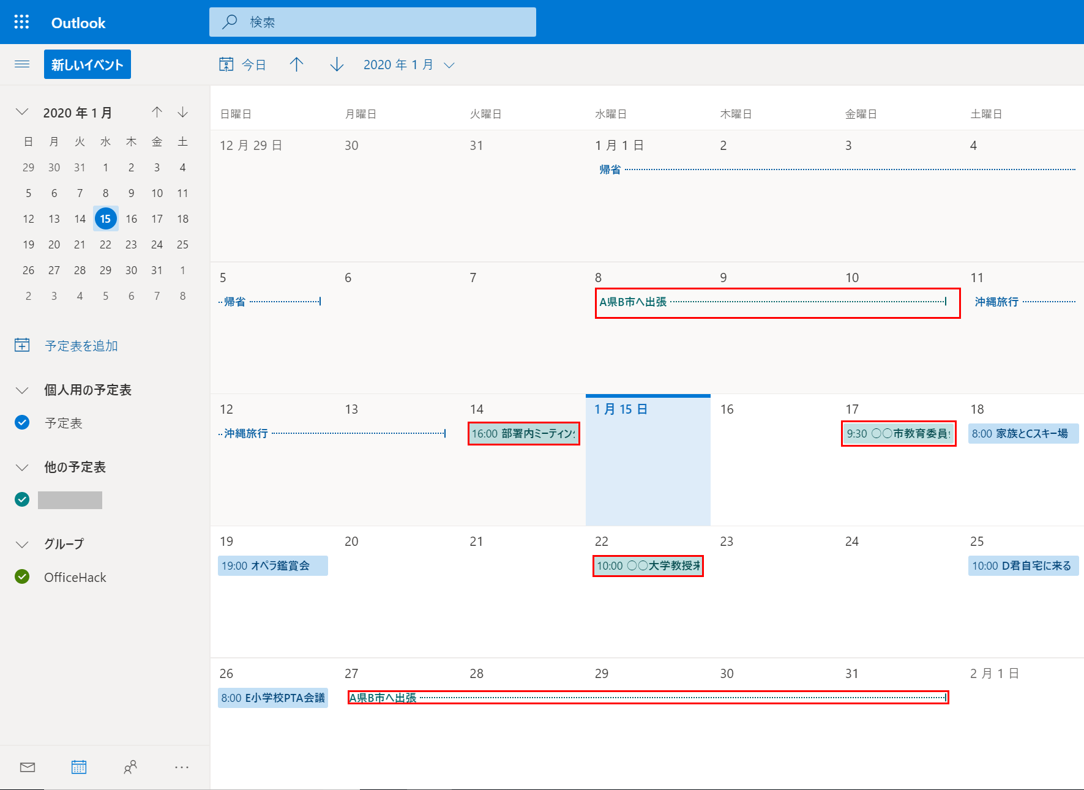Toggle the hamburger navigation pane icon
1084x790 pixels.
[x=22, y=64]
